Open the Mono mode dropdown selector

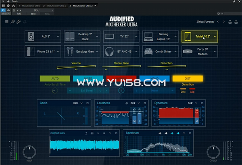click(154, 91)
